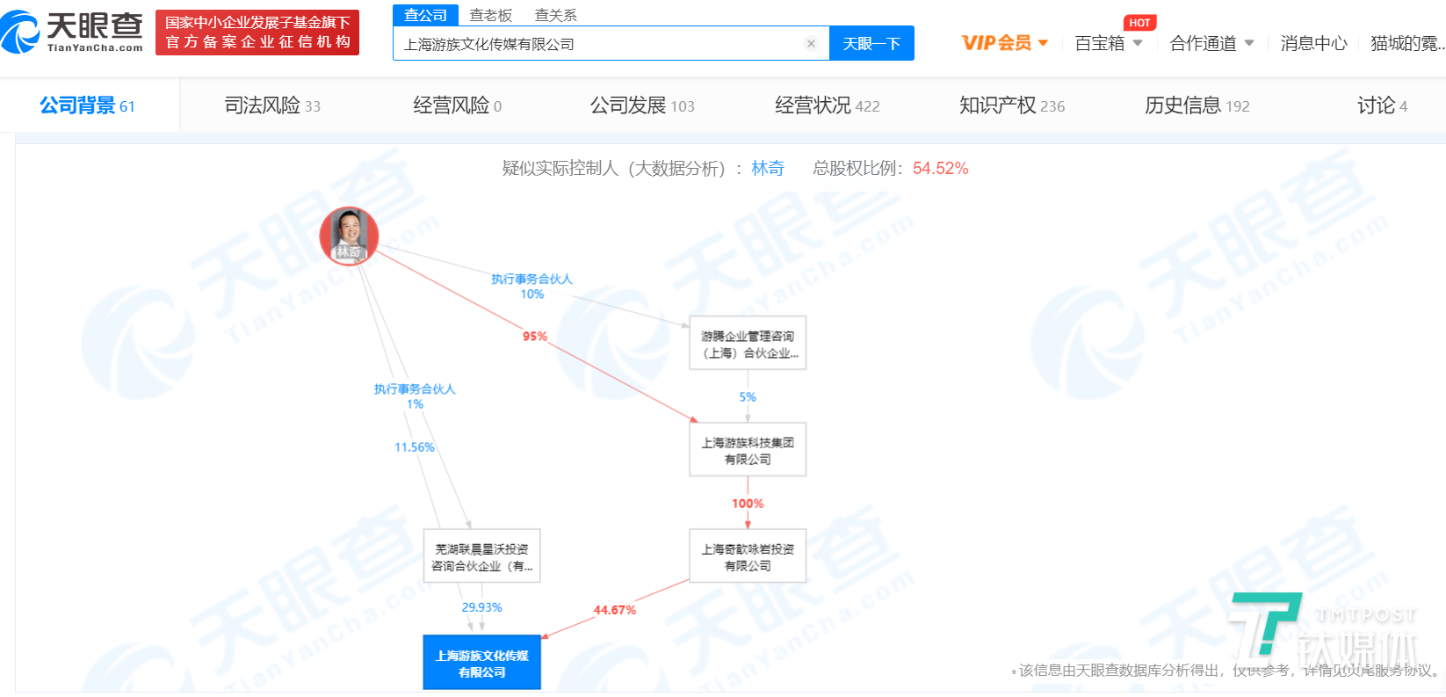Open the 公司背景 61 tab
Screen dimensions: 1446x697
(x=87, y=105)
